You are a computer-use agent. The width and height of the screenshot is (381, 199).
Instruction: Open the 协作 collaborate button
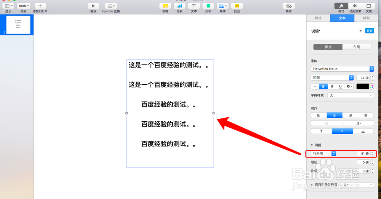tap(289, 6)
